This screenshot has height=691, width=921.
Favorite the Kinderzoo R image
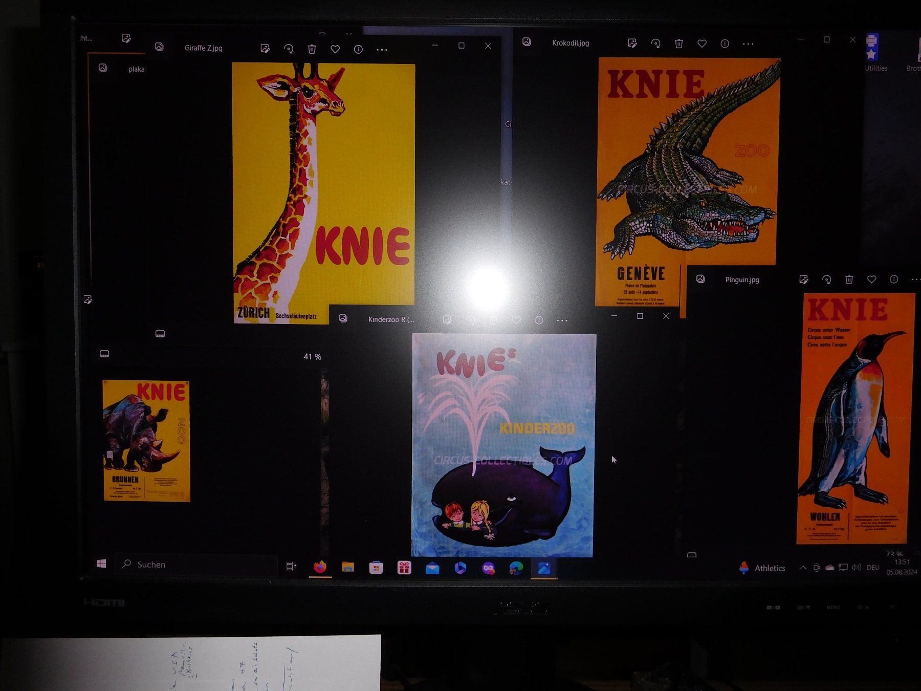coord(516,320)
